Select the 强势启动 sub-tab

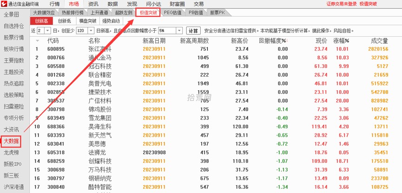click(111, 21)
